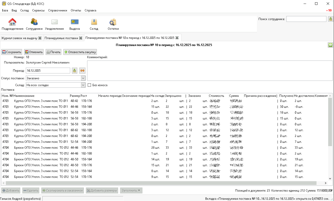Screen dimensions: 334x201
Task: Open the Подразделения toolbar icon
Action: coord(12,24)
